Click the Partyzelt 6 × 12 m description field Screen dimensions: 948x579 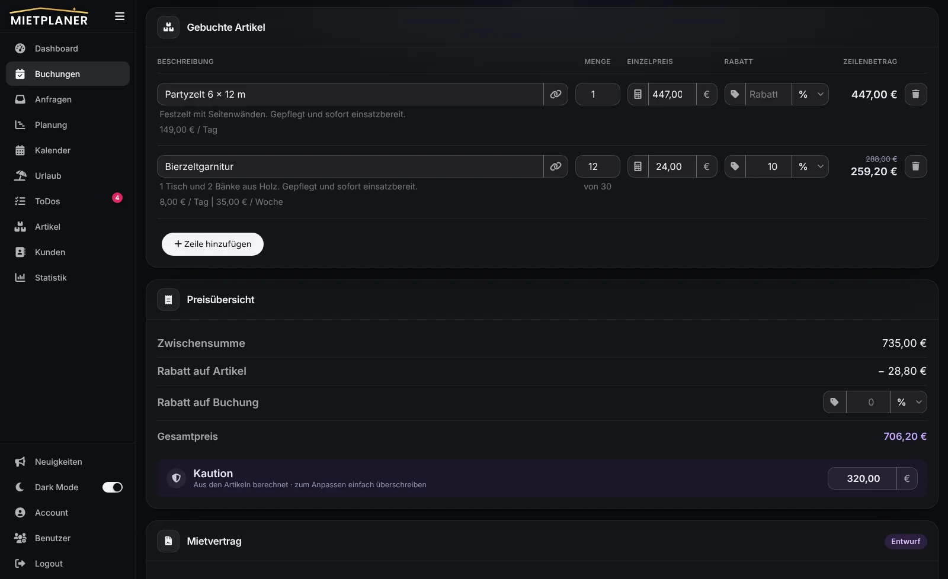350,94
